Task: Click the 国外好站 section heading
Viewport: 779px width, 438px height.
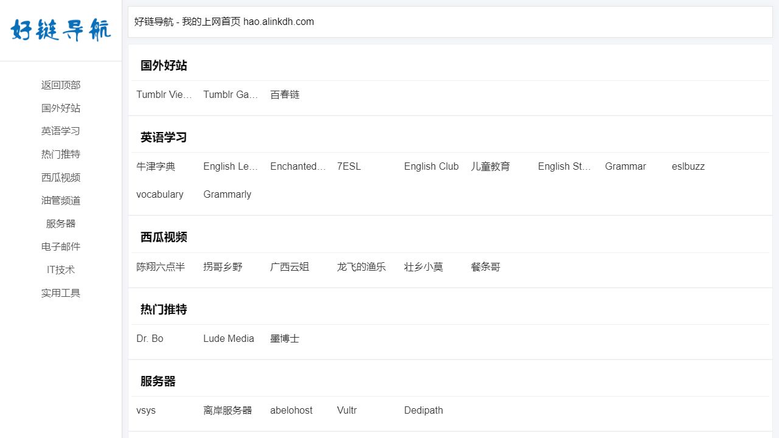Action: (x=164, y=66)
